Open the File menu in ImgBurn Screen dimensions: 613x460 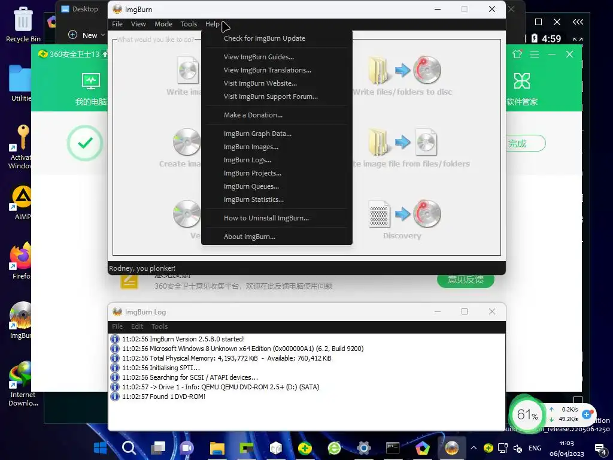point(117,24)
